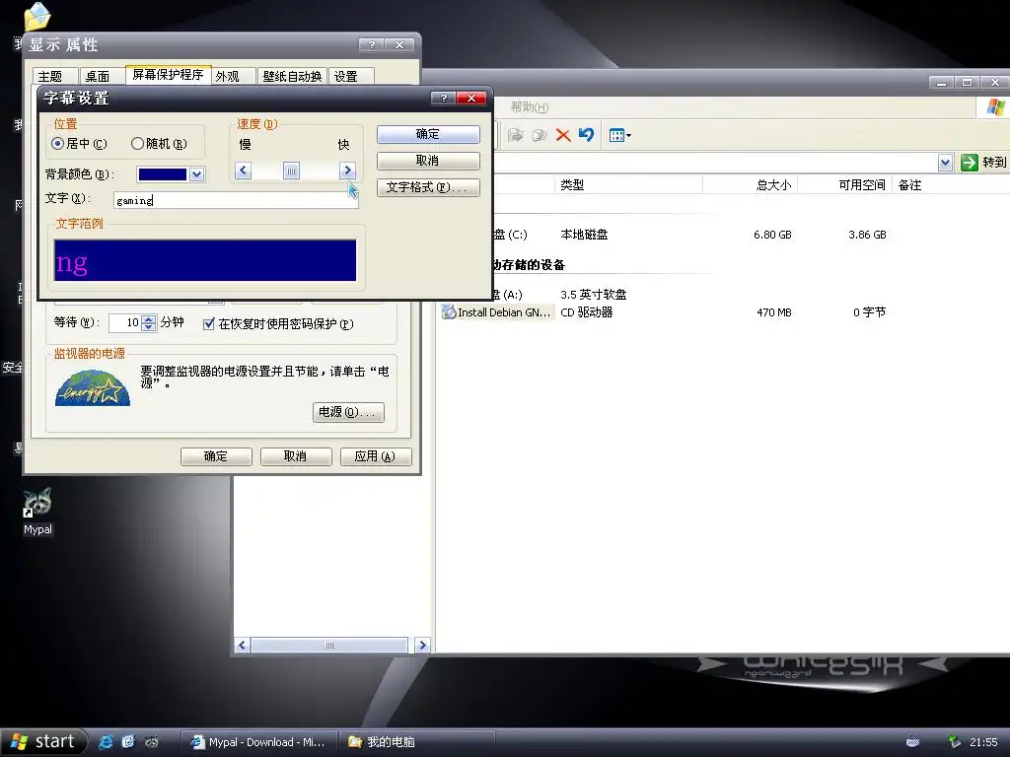Click right arrow of My Computer horizontal scrollbar
Viewport: 1010px width, 757px height.
pyautogui.click(x=422, y=645)
